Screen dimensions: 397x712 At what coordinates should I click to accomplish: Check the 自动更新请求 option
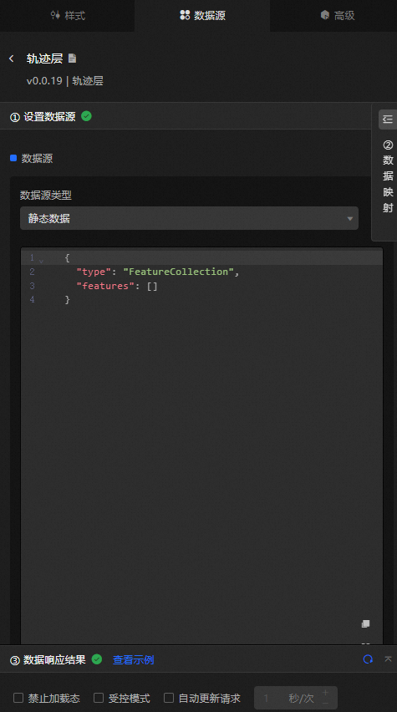[169, 698]
